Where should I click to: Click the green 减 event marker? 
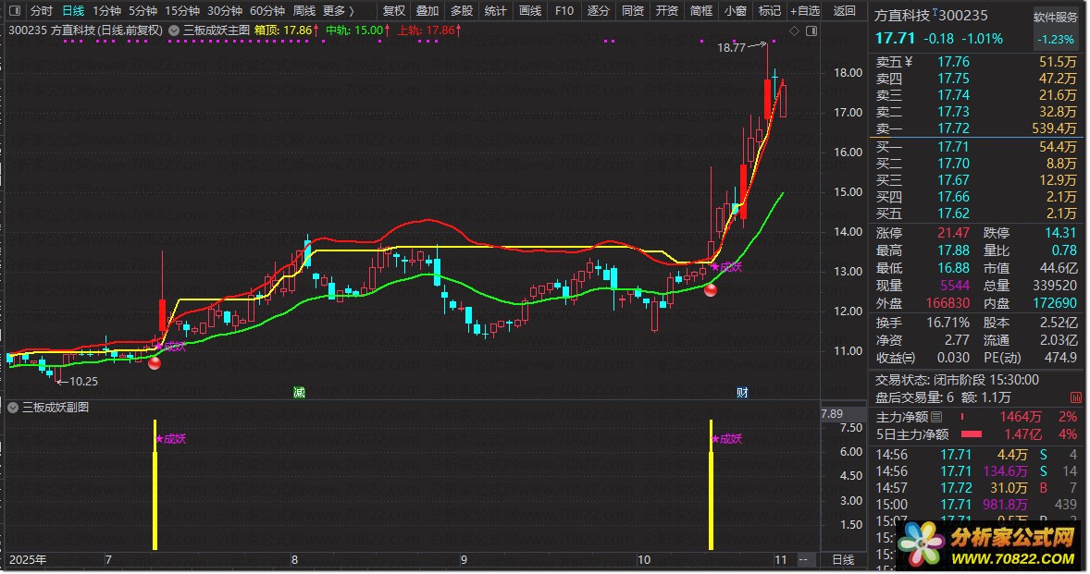click(299, 392)
